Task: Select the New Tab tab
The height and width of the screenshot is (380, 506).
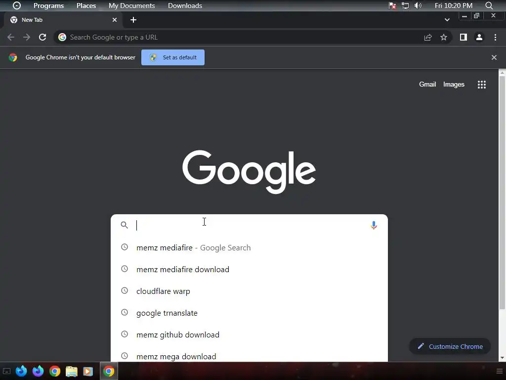Action: tap(63, 20)
